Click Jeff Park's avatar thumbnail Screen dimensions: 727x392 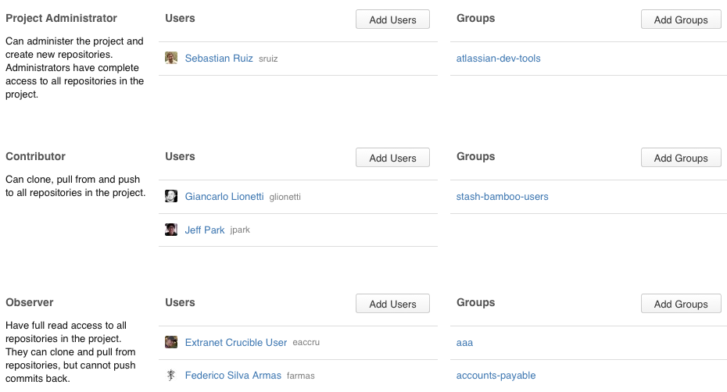tap(171, 230)
